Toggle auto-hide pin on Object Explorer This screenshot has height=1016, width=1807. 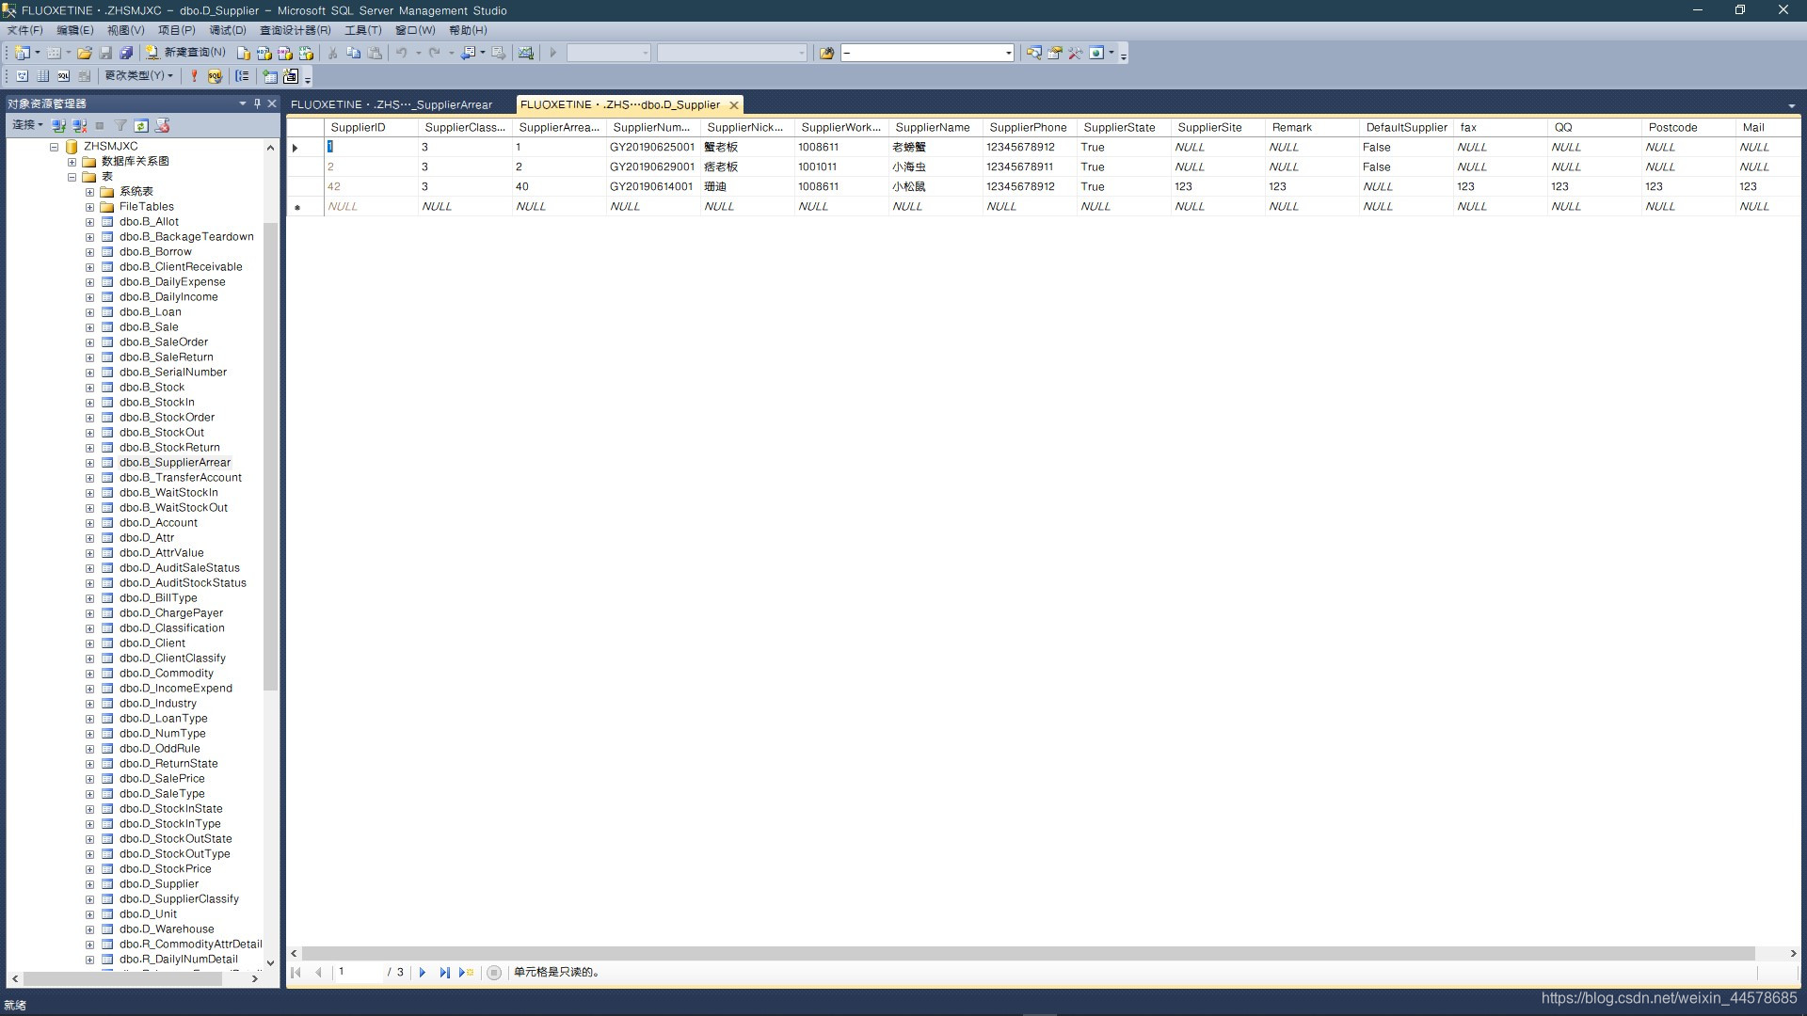pos(257,103)
